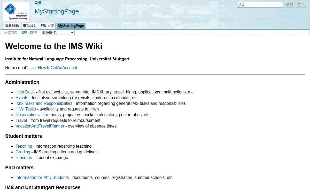Click the IMS institute logo
This screenshot has height=191, width=310.
tap(16, 12)
